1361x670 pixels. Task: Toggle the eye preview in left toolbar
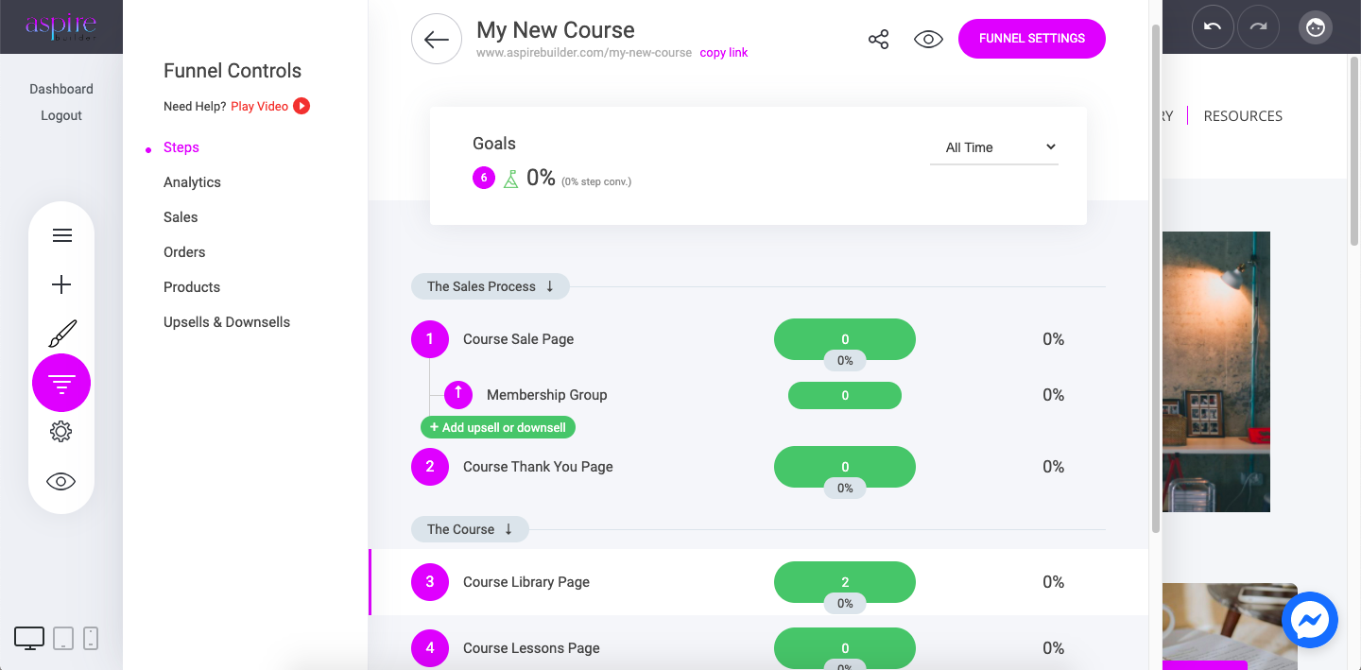click(x=61, y=481)
